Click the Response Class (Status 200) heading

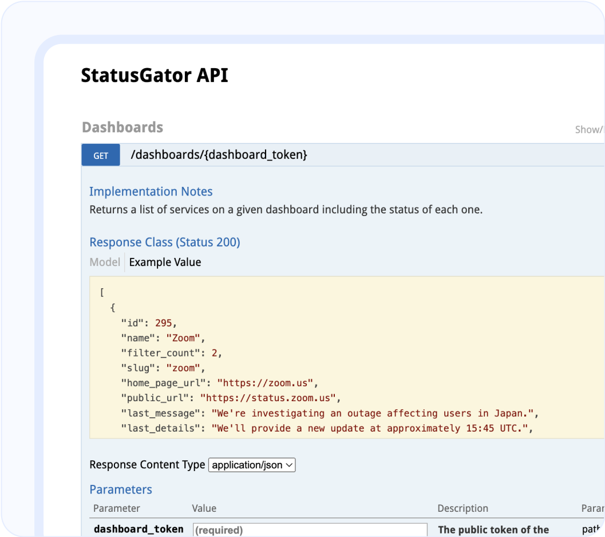[x=164, y=242]
